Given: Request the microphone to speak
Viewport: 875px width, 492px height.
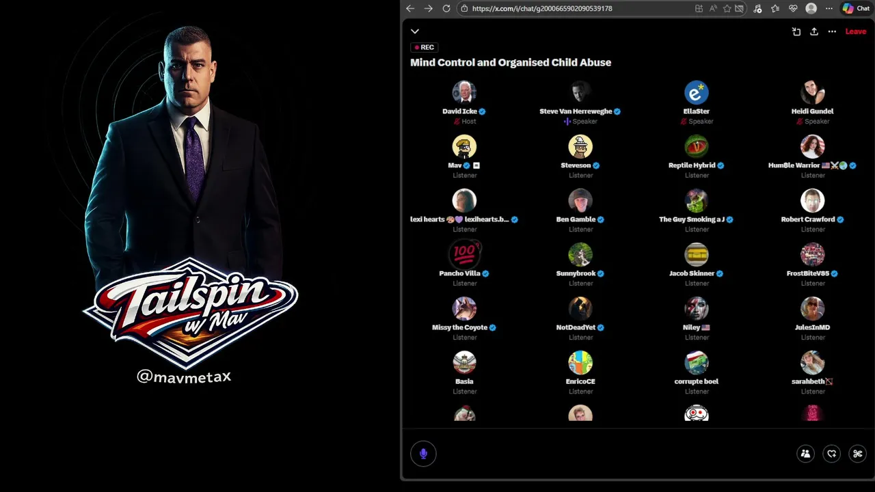Looking at the screenshot, I should point(423,454).
